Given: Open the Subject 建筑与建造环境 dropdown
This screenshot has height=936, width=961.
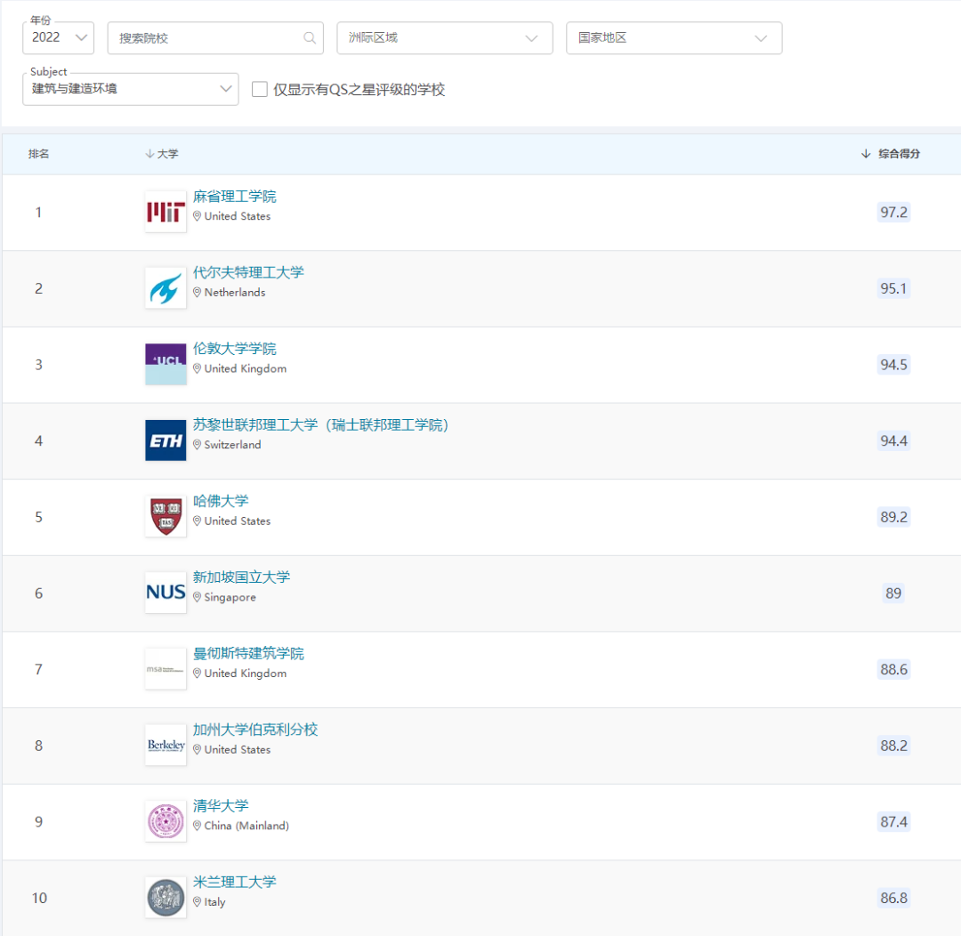Looking at the screenshot, I should 131,89.
